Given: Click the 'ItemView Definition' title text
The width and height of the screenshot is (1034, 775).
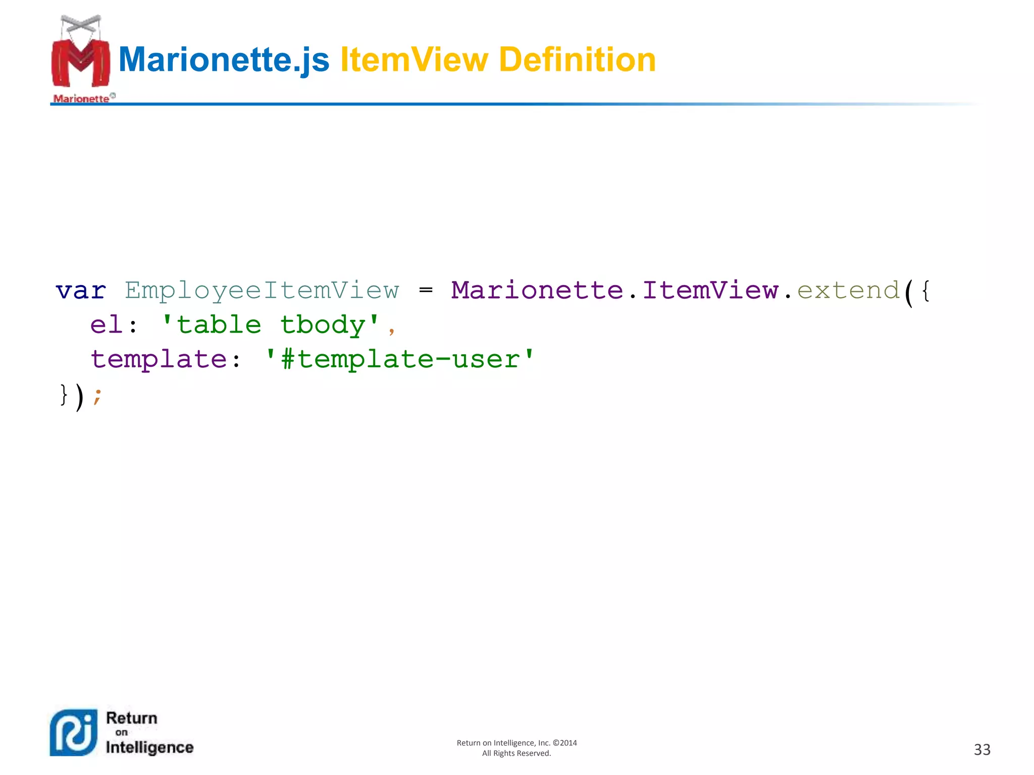Looking at the screenshot, I should 498,60.
